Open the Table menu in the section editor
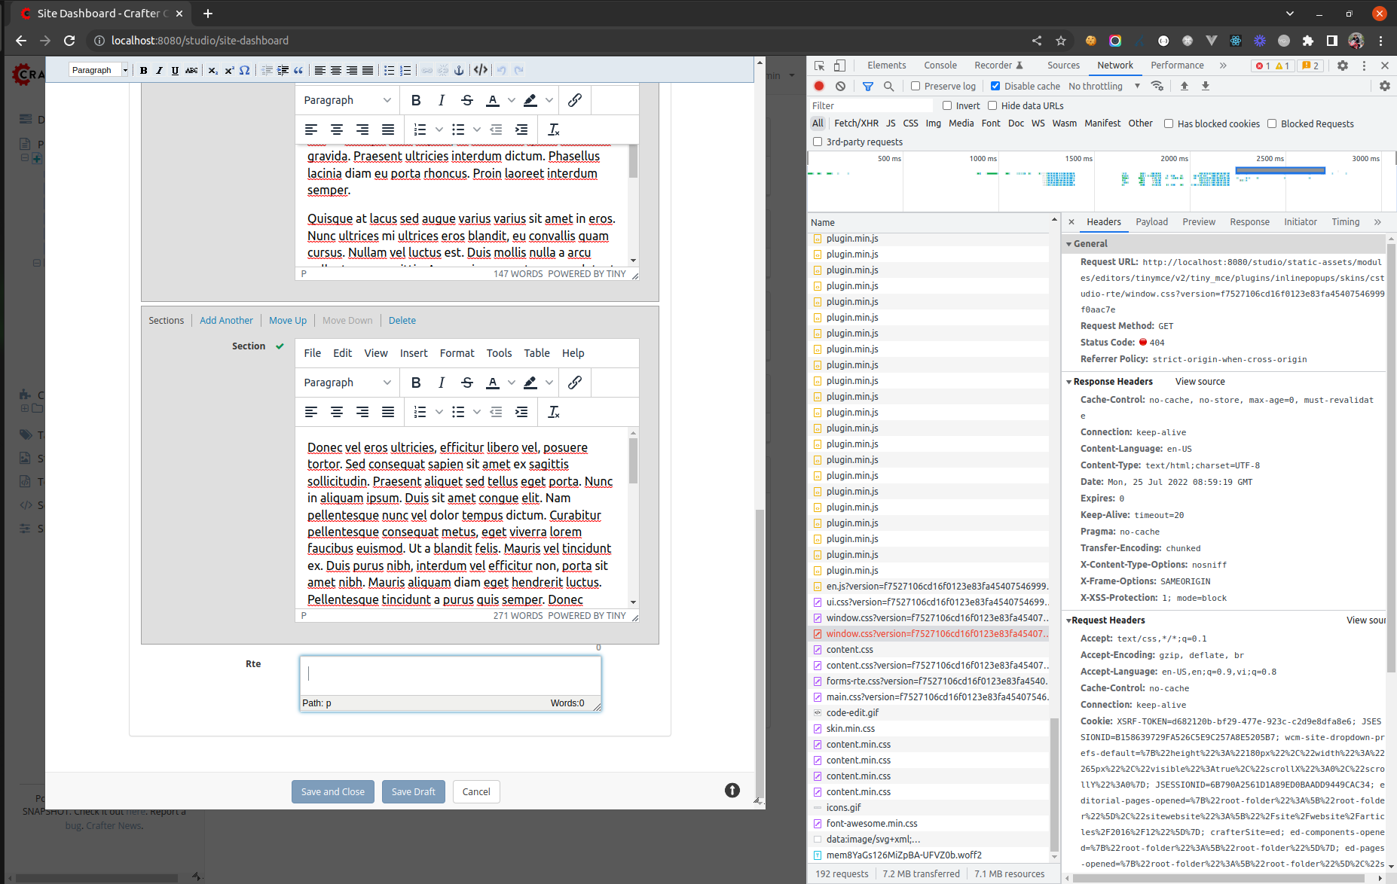Image resolution: width=1397 pixels, height=884 pixels. pyautogui.click(x=537, y=353)
